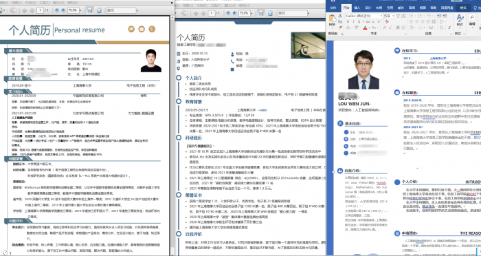Click fullscreen fit icon in left PDF viewer
481x256 pixels.
click(99, 10)
